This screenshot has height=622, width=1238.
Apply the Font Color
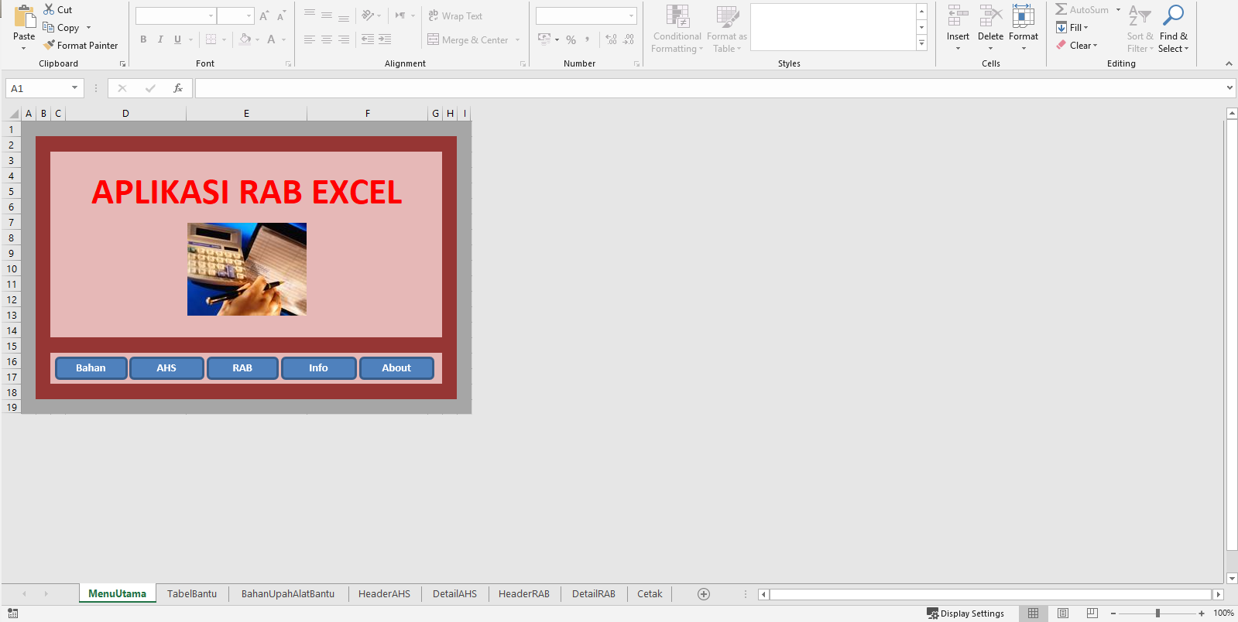tap(271, 39)
